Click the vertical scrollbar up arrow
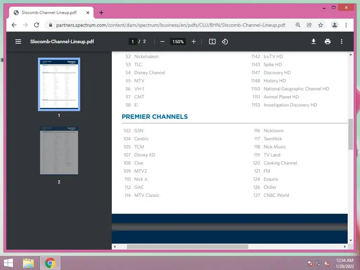360x270 pixels. click(351, 54)
